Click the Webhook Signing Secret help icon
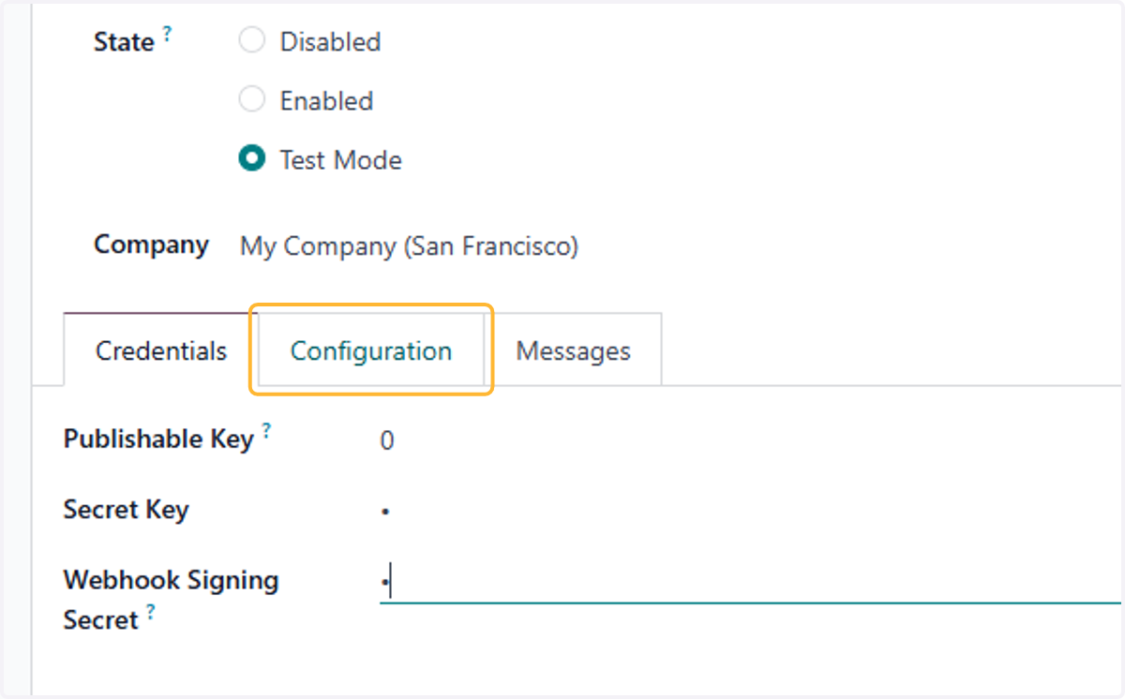 tap(150, 613)
